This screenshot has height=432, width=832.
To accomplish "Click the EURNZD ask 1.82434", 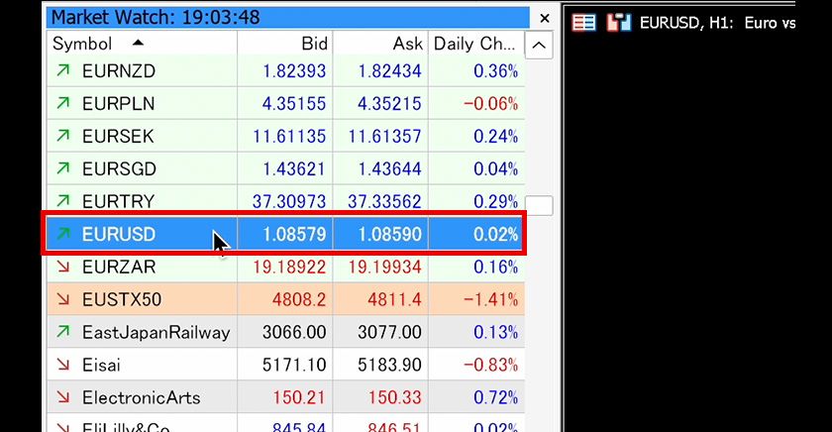I will pyautogui.click(x=389, y=71).
